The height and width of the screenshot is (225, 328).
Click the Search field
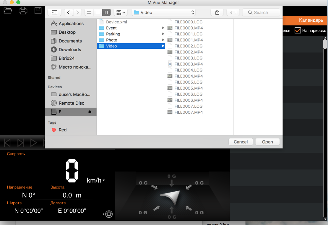click(261, 12)
